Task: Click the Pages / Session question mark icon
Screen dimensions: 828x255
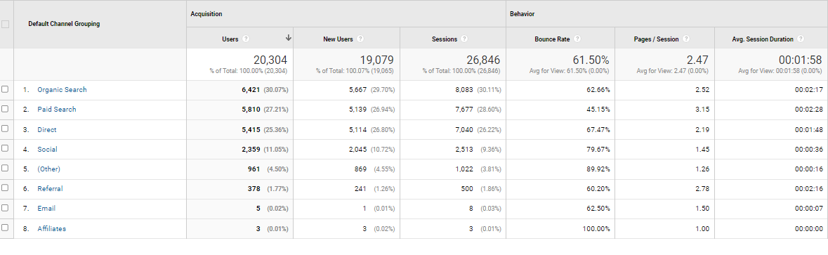Action: [x=686, y=39]
